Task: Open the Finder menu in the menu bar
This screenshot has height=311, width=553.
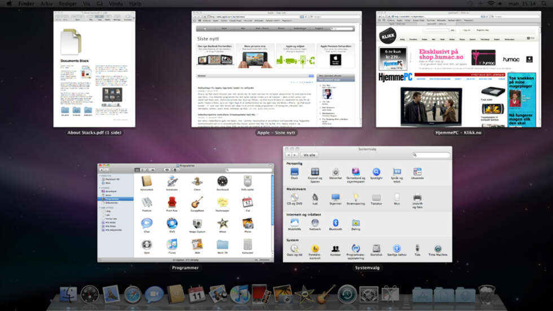Action: coord(26,3)
